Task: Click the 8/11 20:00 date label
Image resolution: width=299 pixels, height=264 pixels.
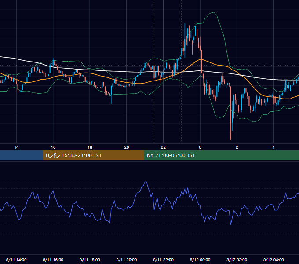Action: (127, 260)
